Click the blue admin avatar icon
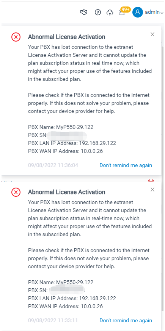Image resolution: width=165 pixels, height=331 pixels. click(138, 12)
